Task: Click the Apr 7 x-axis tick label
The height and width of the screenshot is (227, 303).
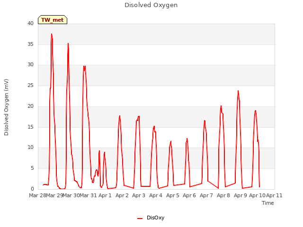Action: (206, 195)
